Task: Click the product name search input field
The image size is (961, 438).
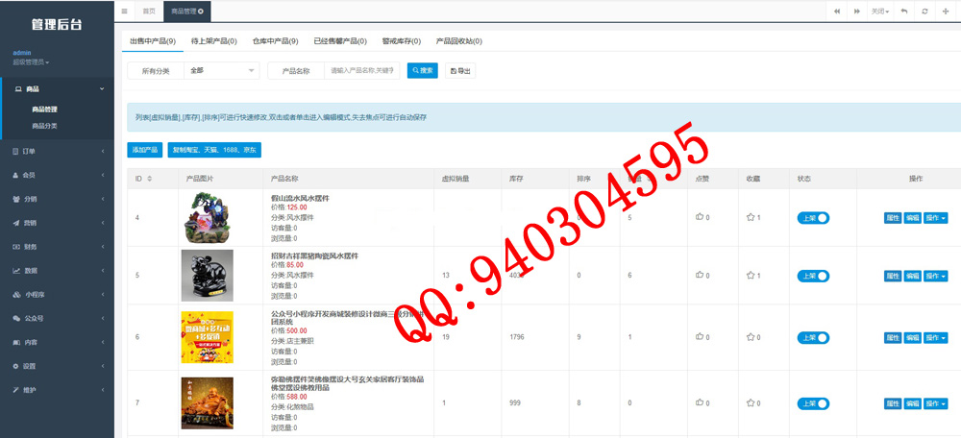Action: (362, 70)
